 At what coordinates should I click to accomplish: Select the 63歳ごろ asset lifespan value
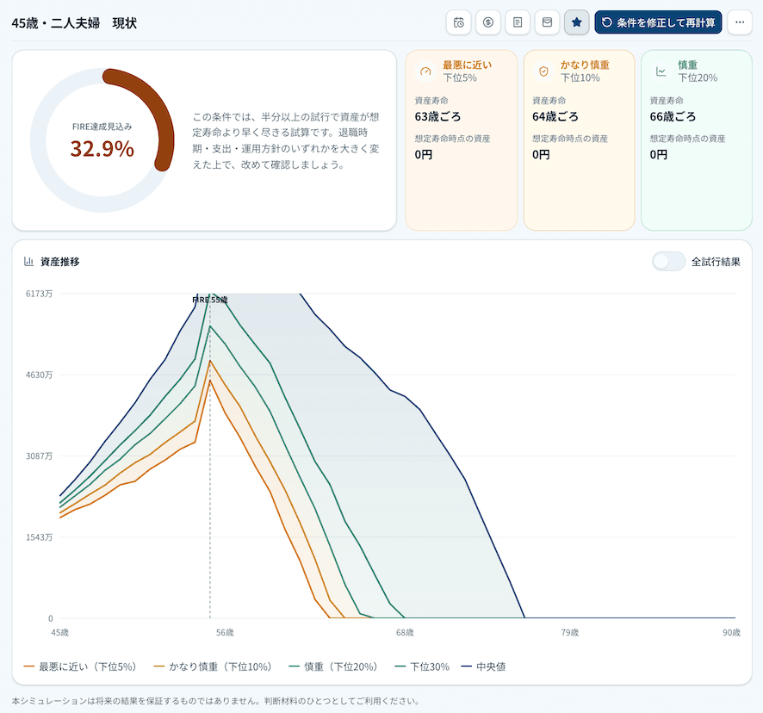pos(437,117)
